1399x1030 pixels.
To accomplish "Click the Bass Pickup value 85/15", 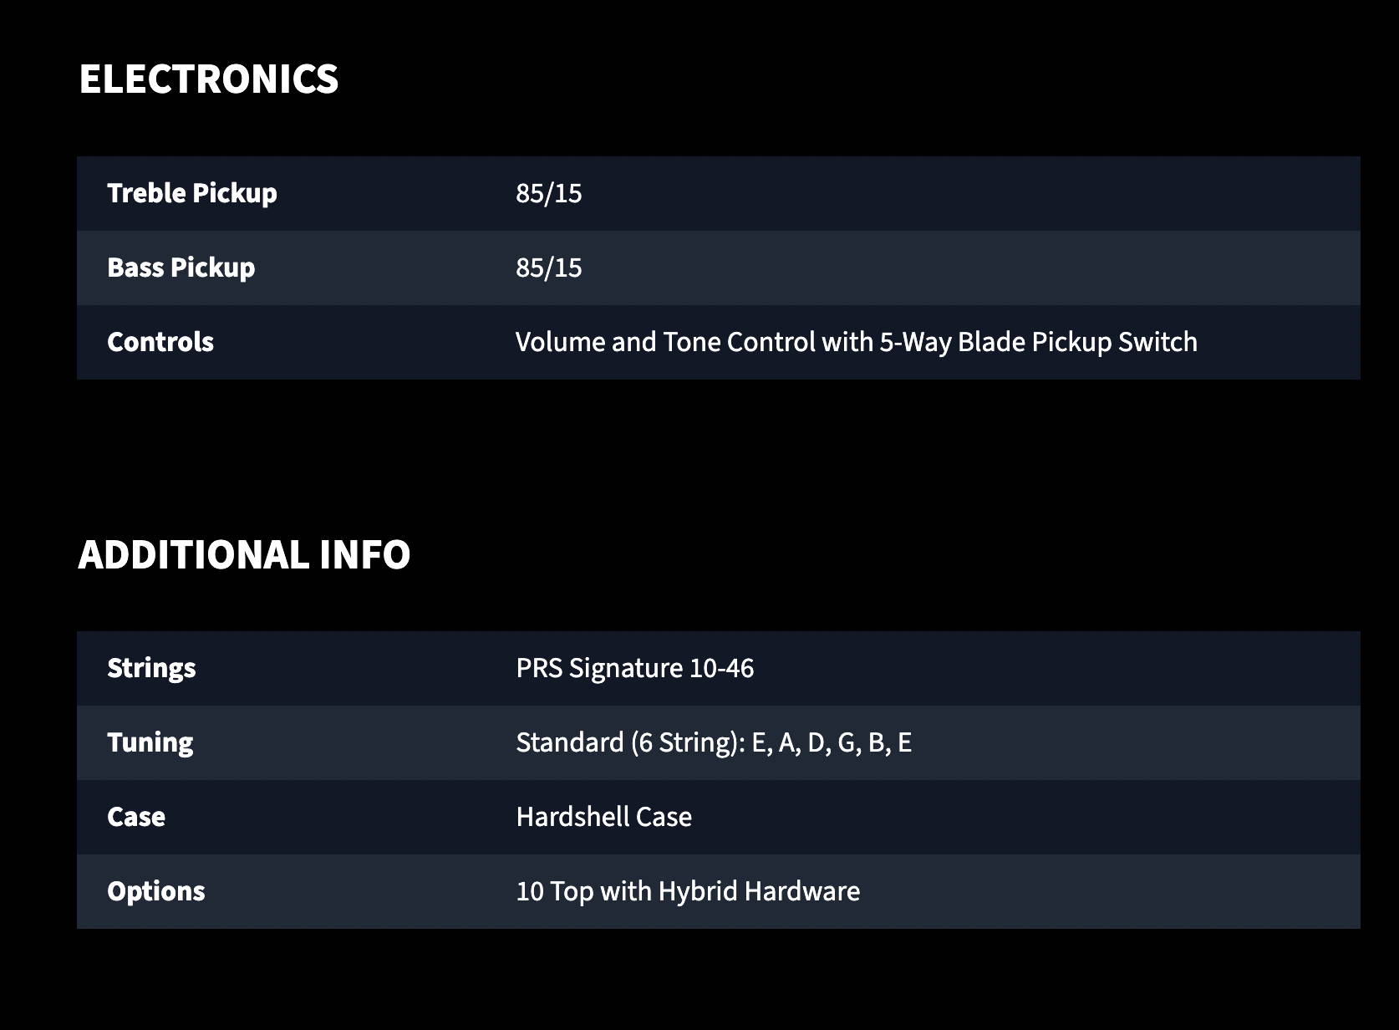I will [549, 268].
